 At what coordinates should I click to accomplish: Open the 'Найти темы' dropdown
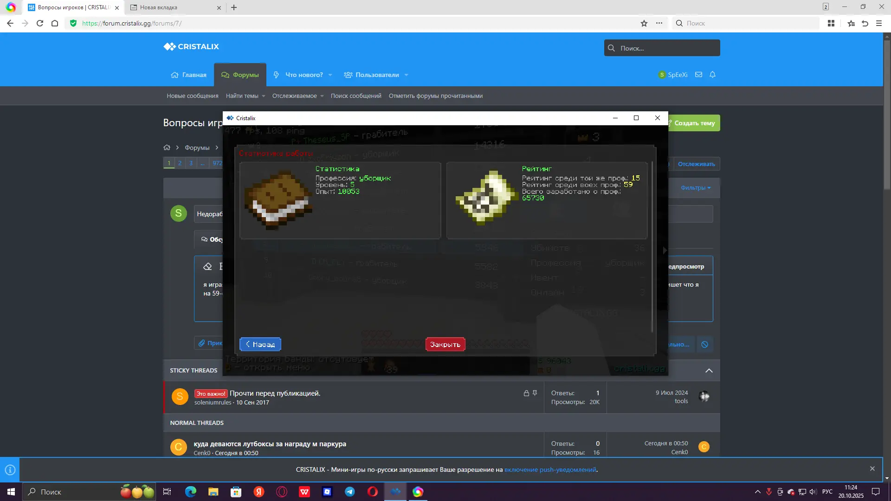245,96
